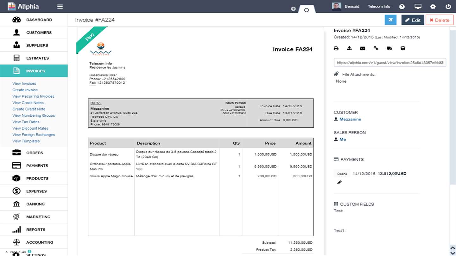Click the Orders briefcase icon
456x256 pixels.
pyautogui.click(x=16, y=153)
